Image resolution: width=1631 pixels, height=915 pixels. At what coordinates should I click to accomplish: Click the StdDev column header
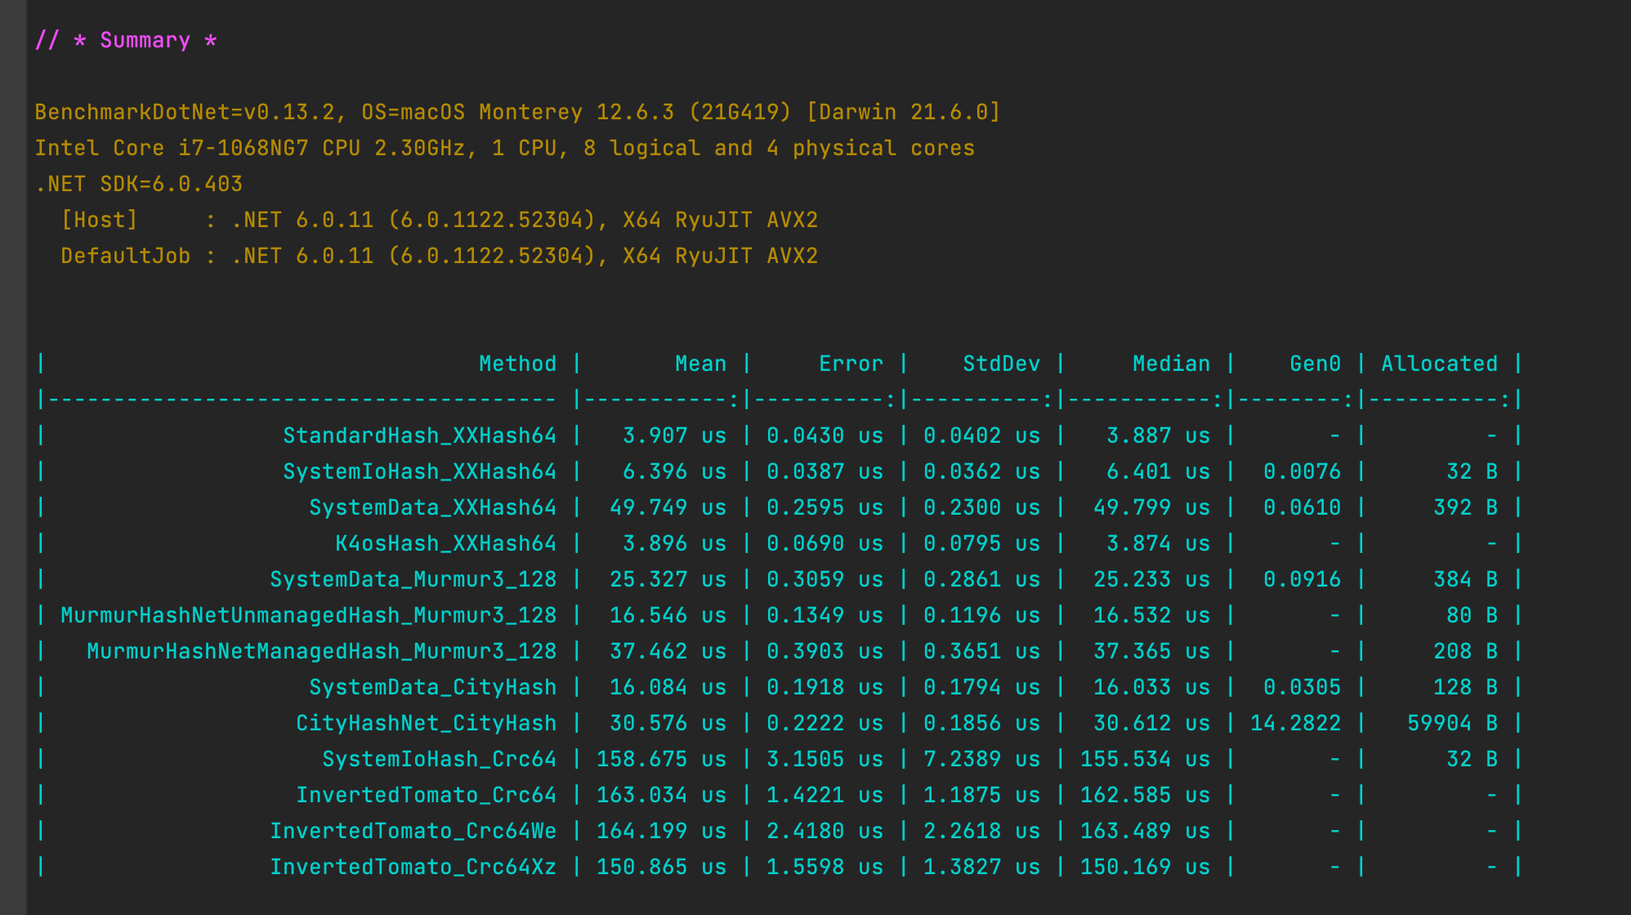(1001, 364)
